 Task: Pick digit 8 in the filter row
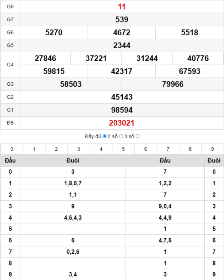[x=190, y=149]
